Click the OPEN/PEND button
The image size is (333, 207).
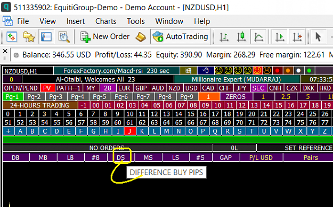[x=21, y=88]
